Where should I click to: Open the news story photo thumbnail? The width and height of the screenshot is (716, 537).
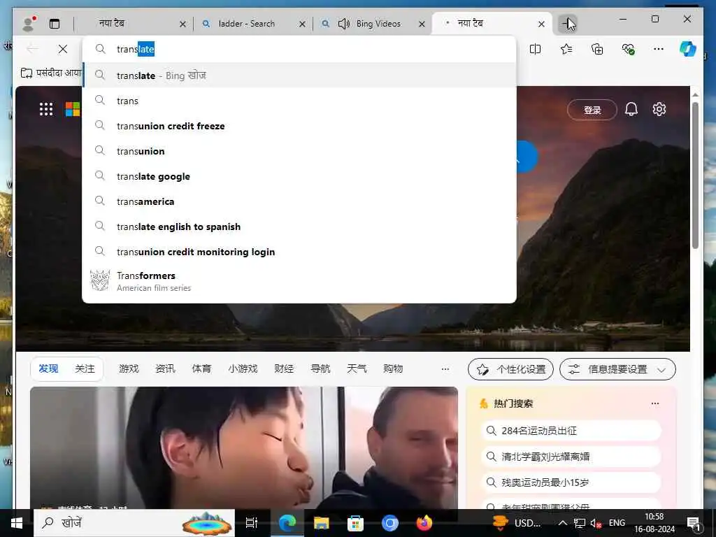pyautogui.click(x=244, y=447)
